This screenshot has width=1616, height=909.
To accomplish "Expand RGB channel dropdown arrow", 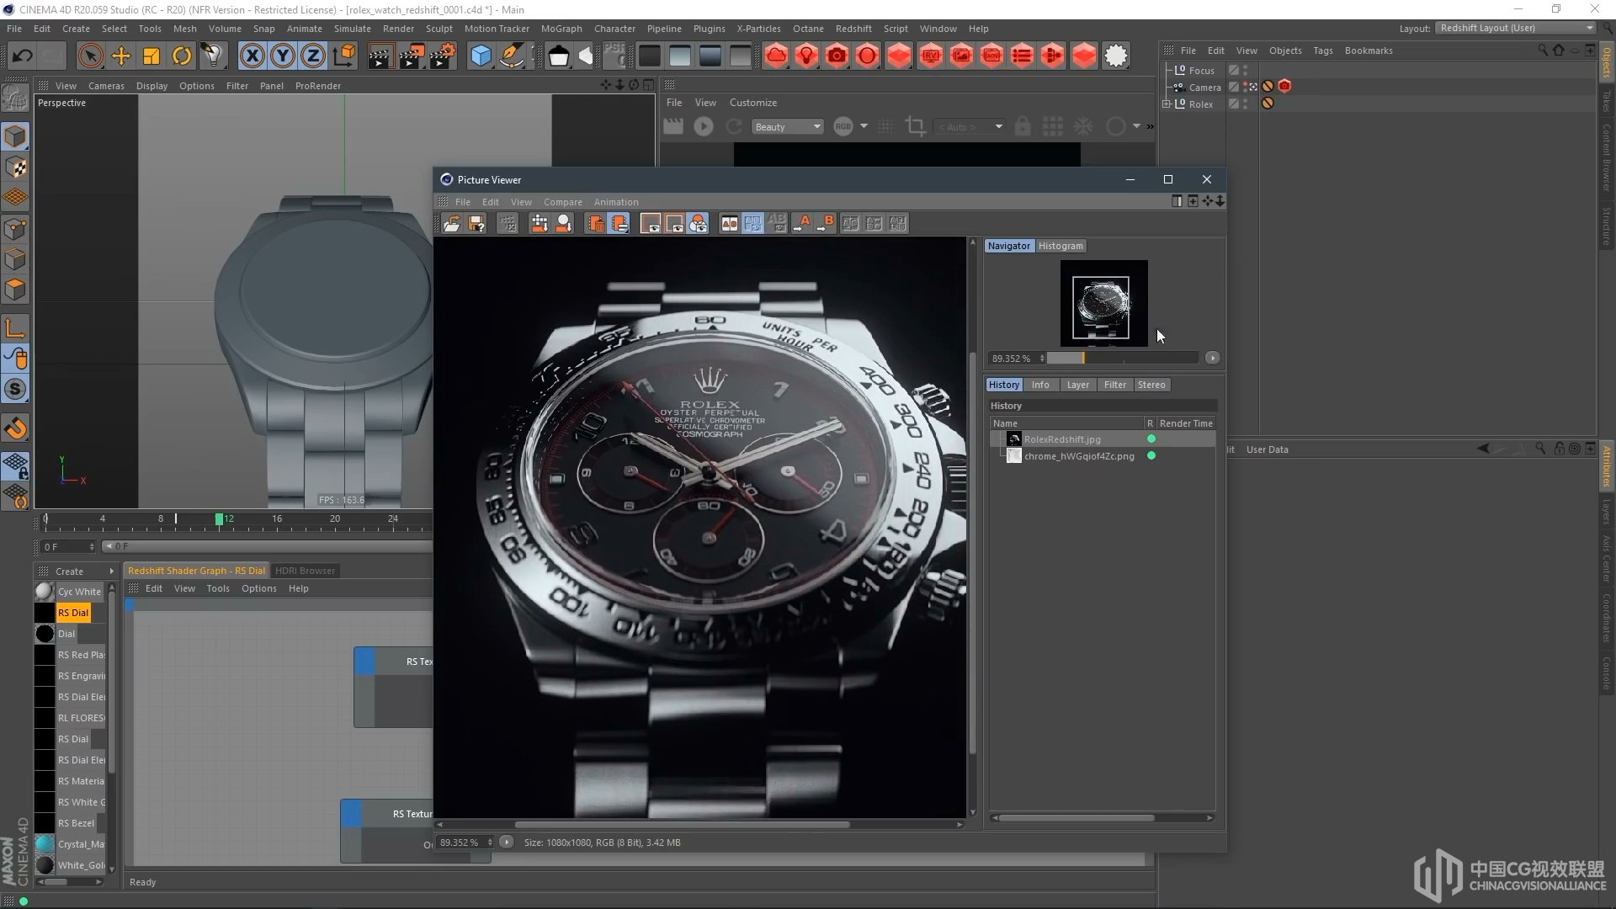I will pos(864,126).
